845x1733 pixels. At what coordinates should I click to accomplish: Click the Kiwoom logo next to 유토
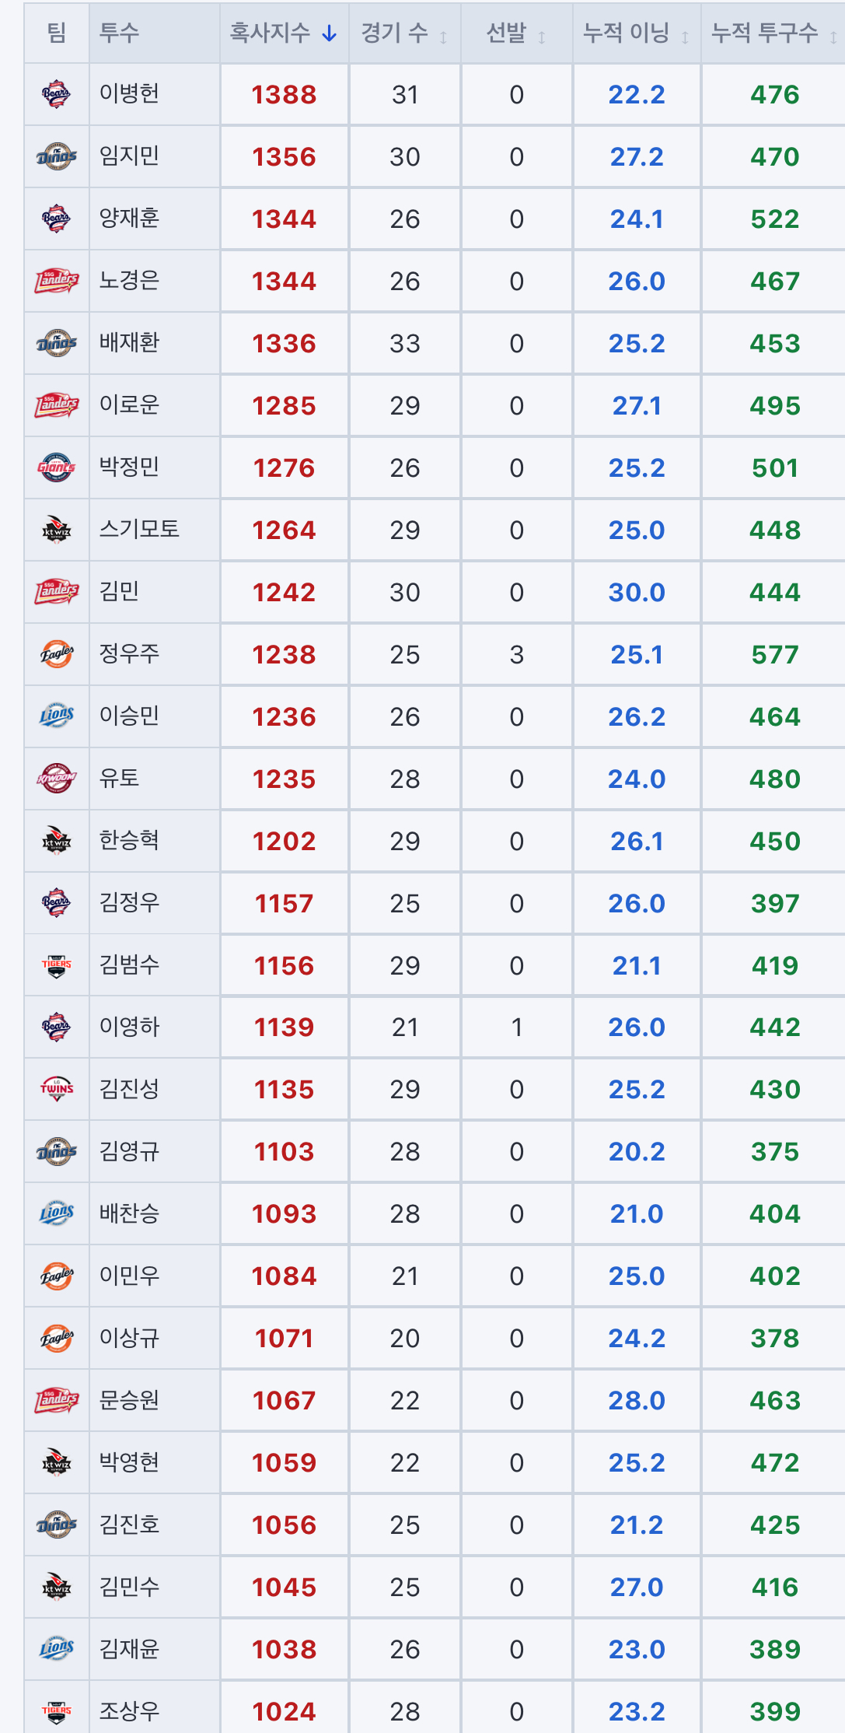tap(56, 778)
